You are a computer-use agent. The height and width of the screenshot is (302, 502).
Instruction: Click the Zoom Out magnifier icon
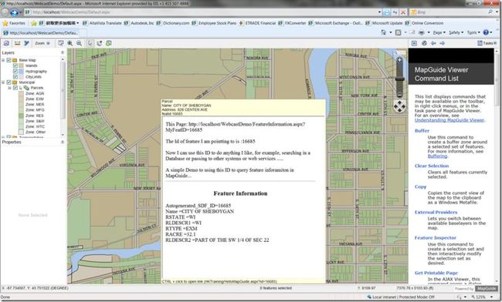[x=79, y=43]
